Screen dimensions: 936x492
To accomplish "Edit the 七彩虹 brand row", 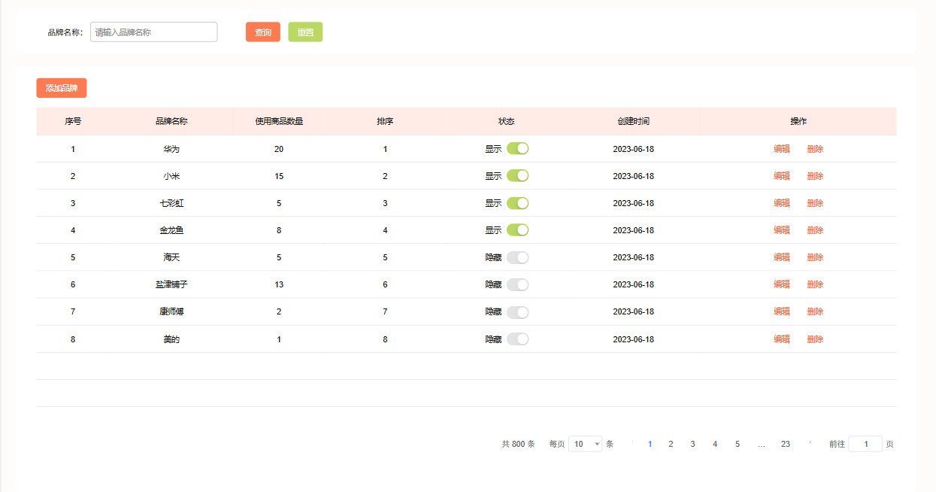I will click(781, 203).
